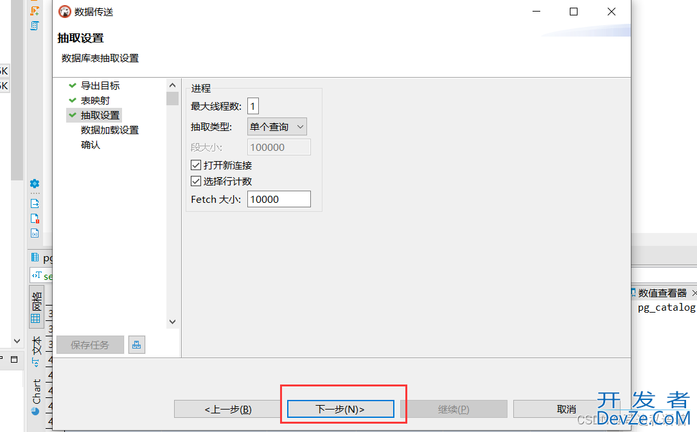Open the 抽取类型 dropdown

[x=277, y=127]
